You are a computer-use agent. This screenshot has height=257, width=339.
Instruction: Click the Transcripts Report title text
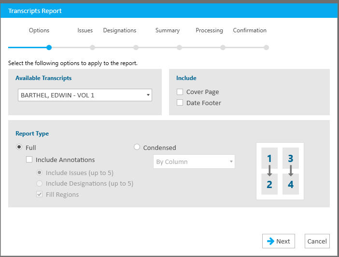click(35, 11)
